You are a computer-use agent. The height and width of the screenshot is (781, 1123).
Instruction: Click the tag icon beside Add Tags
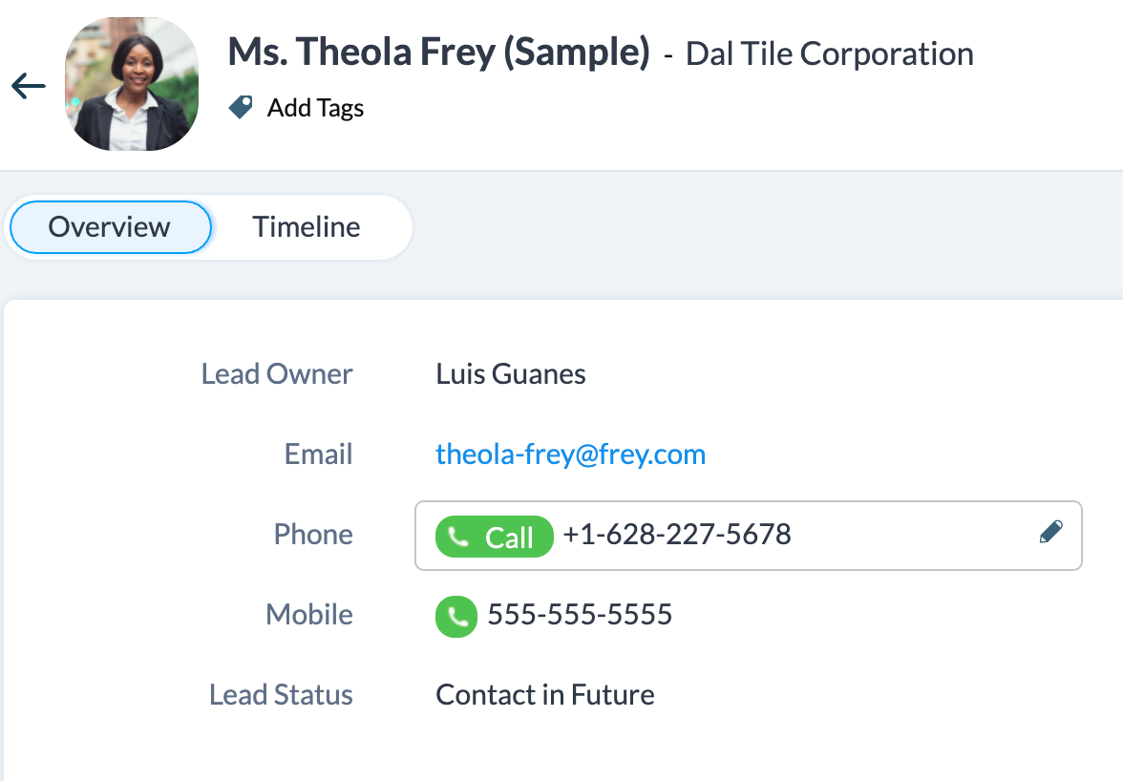[x=241, y=108]
